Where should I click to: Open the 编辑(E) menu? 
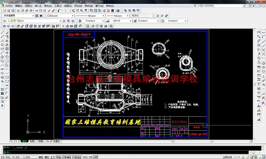19,6
